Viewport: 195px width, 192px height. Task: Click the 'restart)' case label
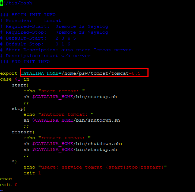point(23,132)
